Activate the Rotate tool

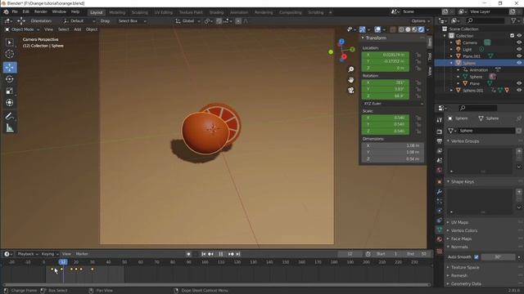point(9,79)
